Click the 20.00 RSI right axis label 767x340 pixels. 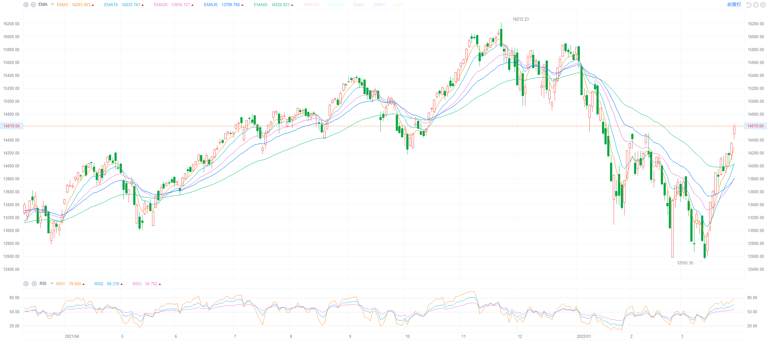(752, 326)
